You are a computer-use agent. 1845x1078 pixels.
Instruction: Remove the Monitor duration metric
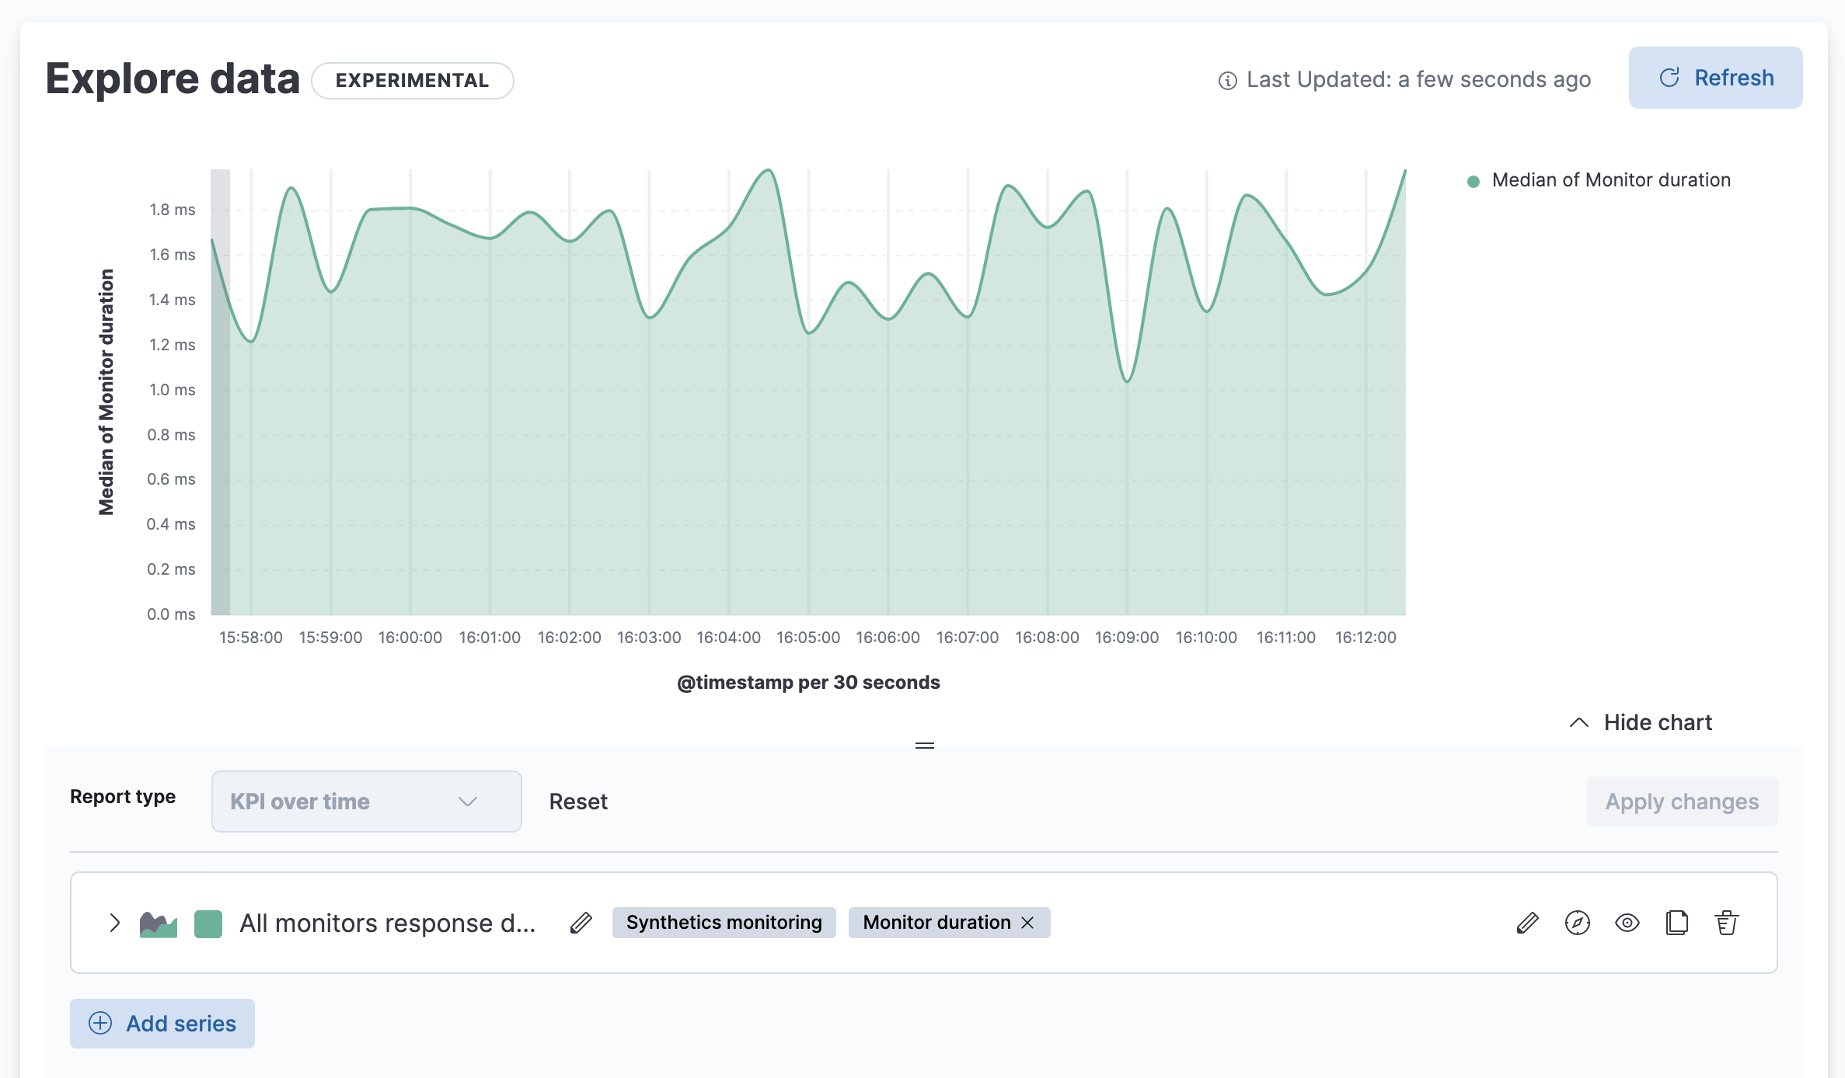click(1027, 923)
